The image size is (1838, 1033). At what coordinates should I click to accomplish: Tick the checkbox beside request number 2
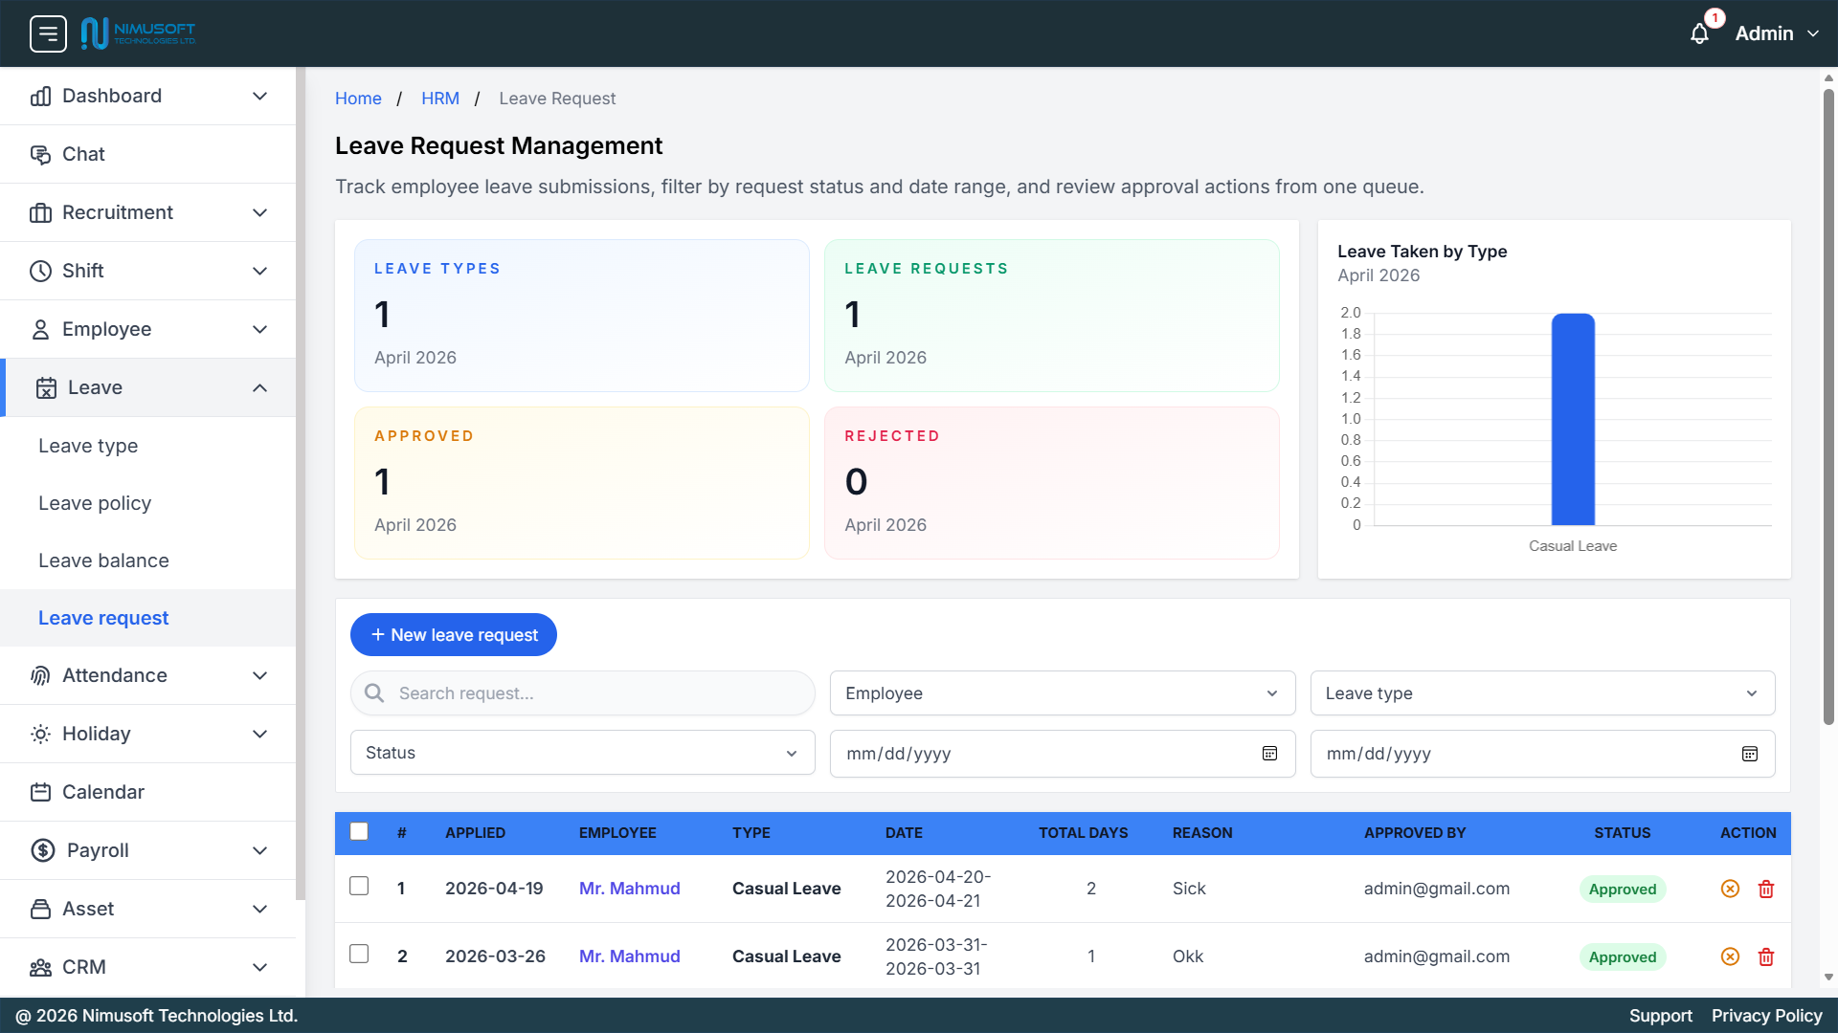pos(359,954)
